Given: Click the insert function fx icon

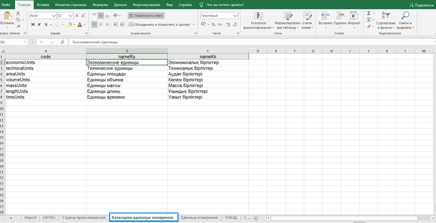Looking at the screenshot, I should coord(63,42).
